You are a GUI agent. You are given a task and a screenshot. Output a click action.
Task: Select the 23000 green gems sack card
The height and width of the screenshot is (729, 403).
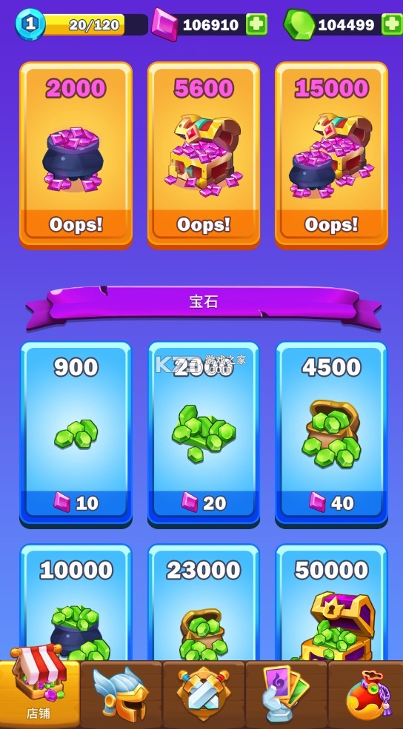[x=204, y=602]
